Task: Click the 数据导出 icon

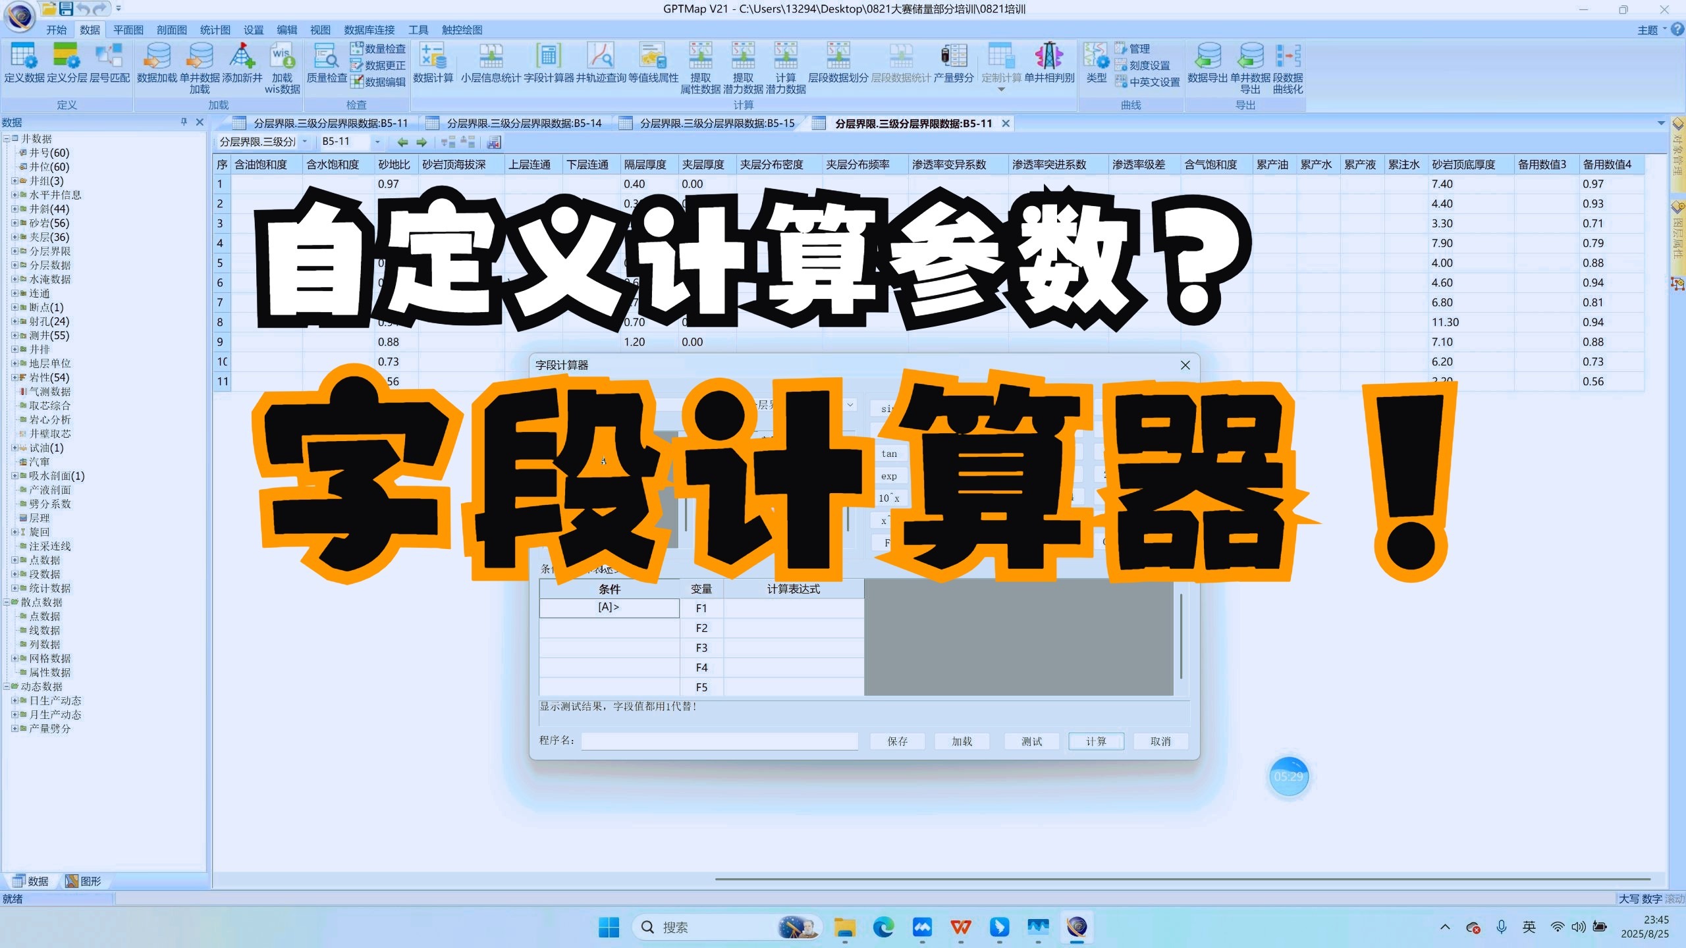Action: 1208,63
